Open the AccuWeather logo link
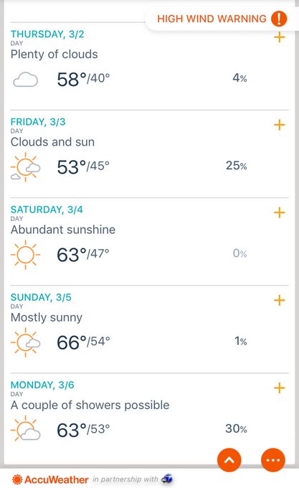This screenshot has width=299, height=488. 50,479
